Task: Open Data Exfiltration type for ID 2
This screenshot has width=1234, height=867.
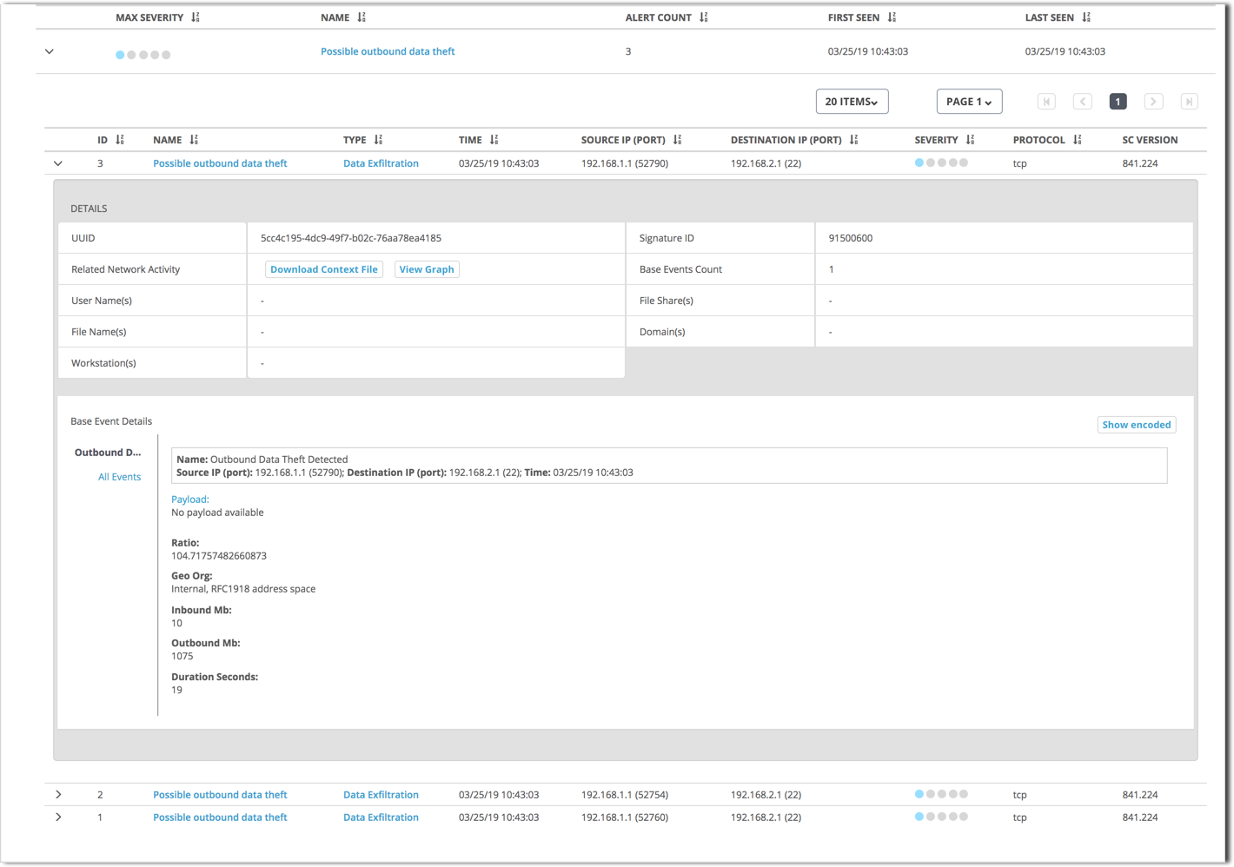Action: pos(381,795)
